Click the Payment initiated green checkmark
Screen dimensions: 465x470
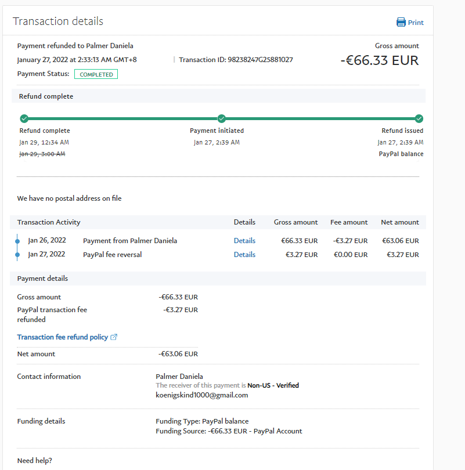pyautogui.click(x=221, y=118)
